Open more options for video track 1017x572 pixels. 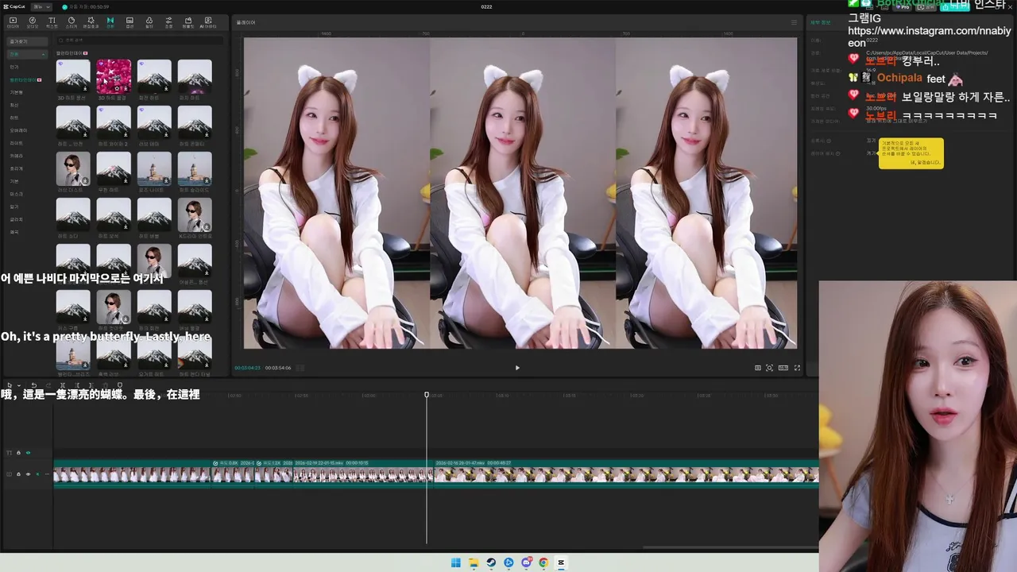click(46, 474)
